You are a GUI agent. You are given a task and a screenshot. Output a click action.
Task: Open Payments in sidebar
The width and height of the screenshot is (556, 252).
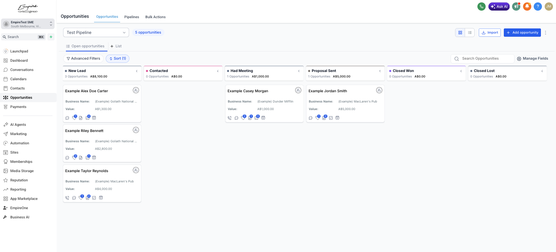(x=18, y=107)
